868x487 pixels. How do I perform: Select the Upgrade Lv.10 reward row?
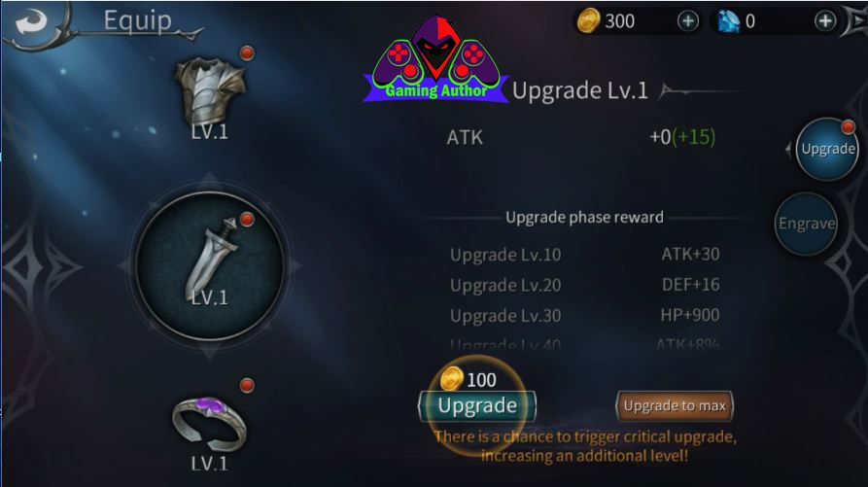pyautogui.click(x=584, y=255)
